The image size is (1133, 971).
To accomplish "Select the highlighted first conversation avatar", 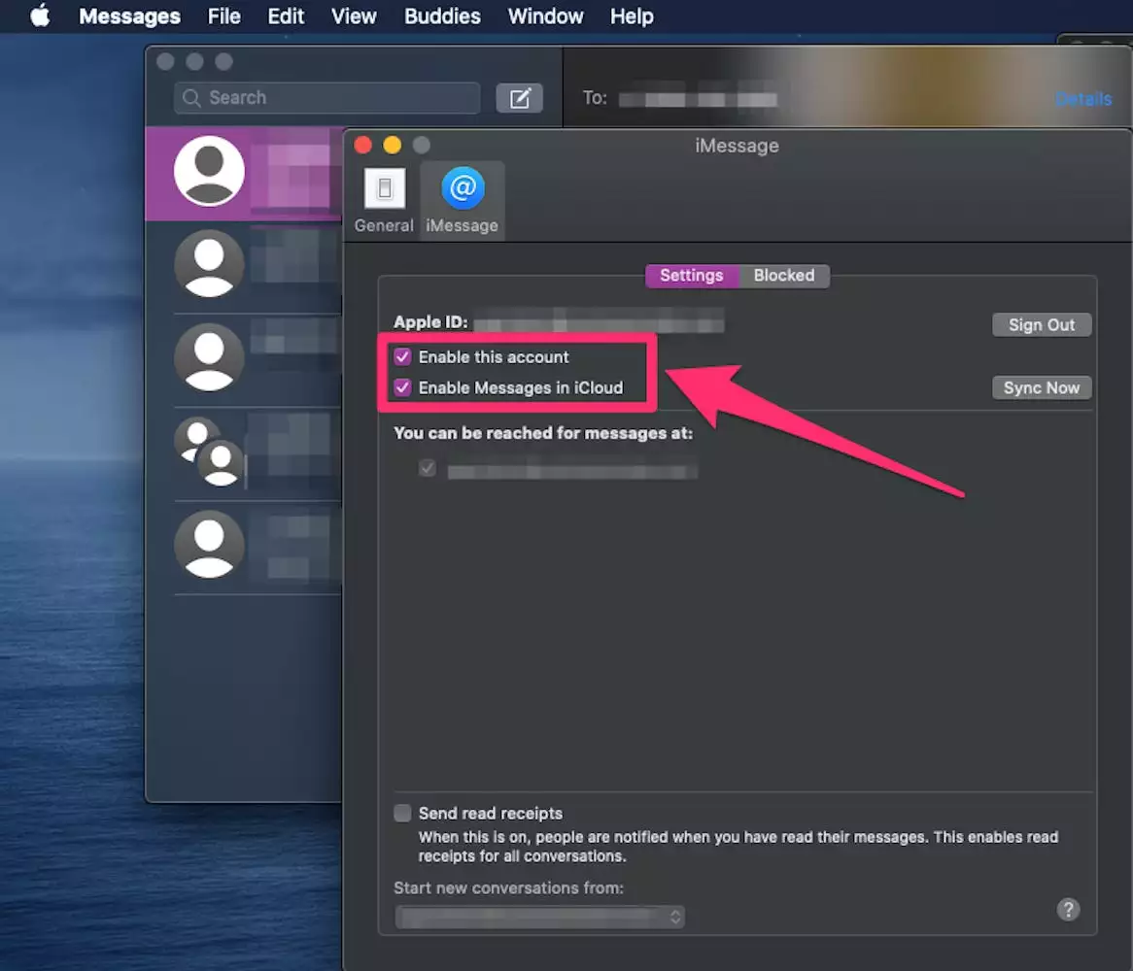I will pyautogui.click(x=210, y=171).
